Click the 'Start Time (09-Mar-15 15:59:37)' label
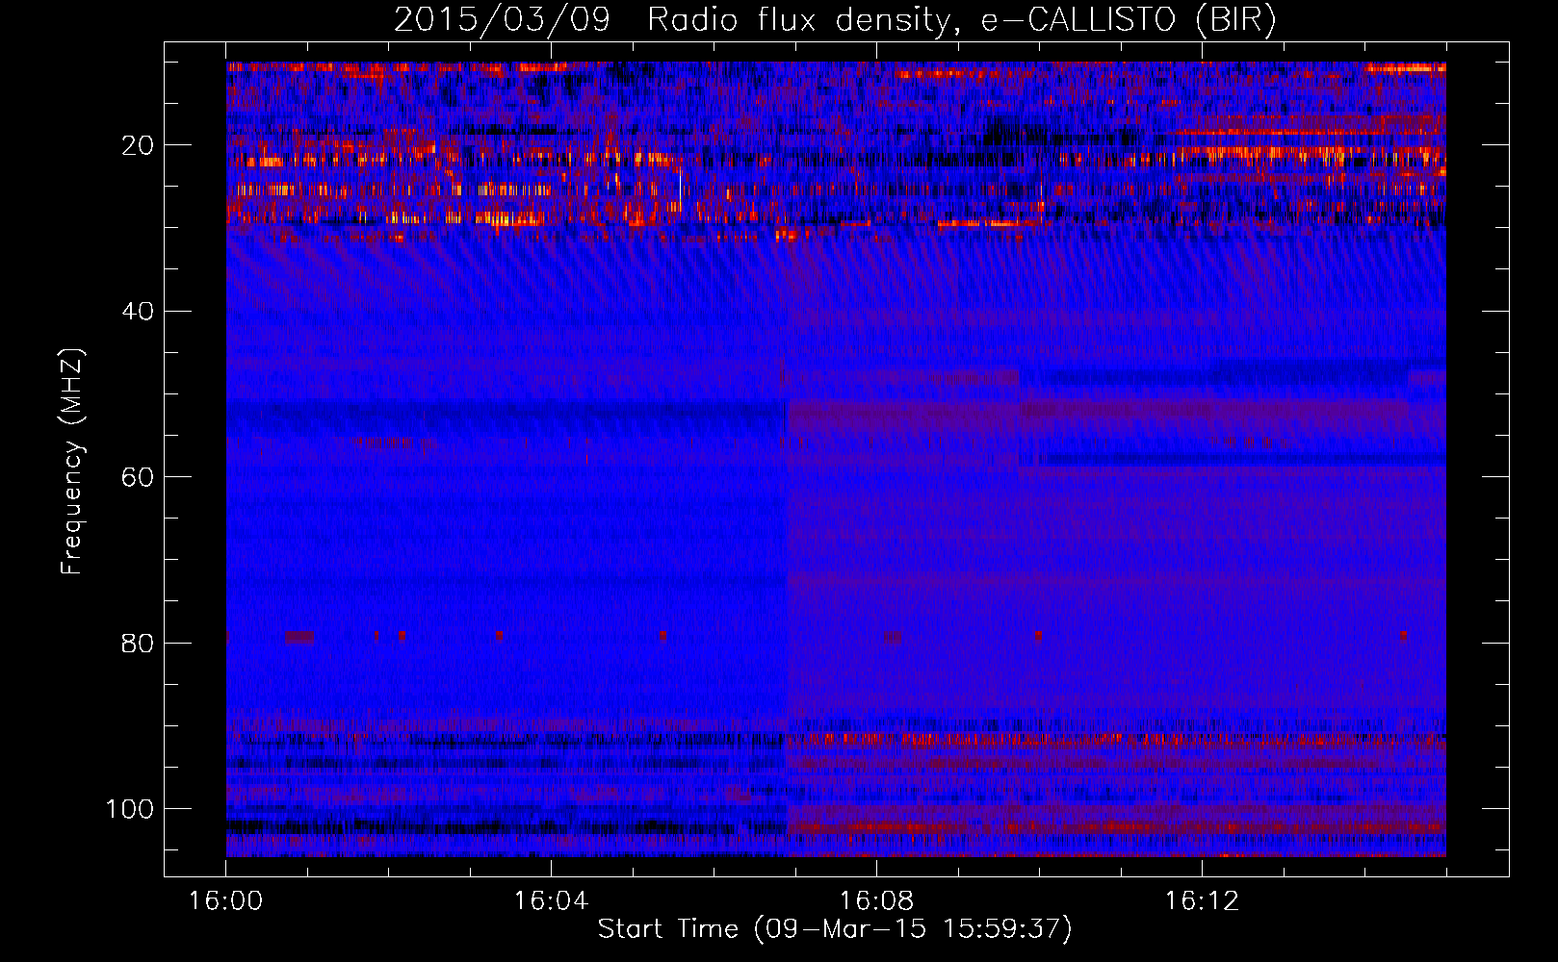 (835, 929)
